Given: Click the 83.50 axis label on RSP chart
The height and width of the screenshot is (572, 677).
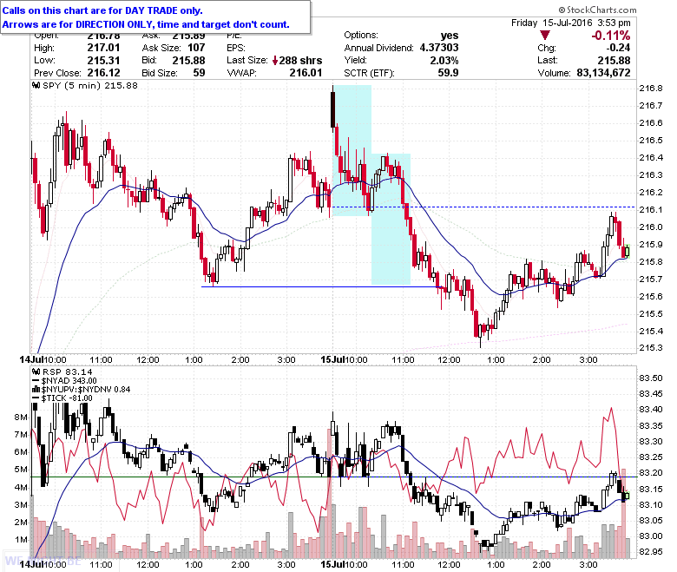Looking at the screenshot, I should pyautogui.click(x=651, y=378).
